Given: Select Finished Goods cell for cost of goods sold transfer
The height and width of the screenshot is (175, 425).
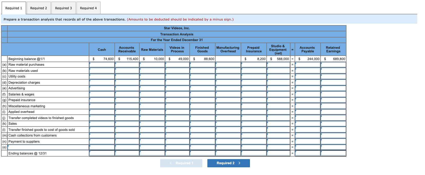Looking at the screenshot, I should (202, 130).
